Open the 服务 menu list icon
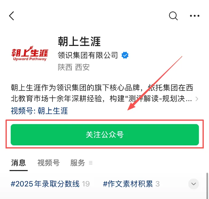The width and height of the screenshot is (209, 199). (90, 163)
